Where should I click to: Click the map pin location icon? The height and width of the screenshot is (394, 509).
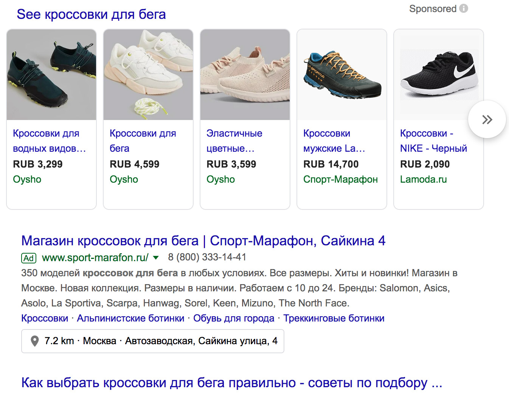34,341
